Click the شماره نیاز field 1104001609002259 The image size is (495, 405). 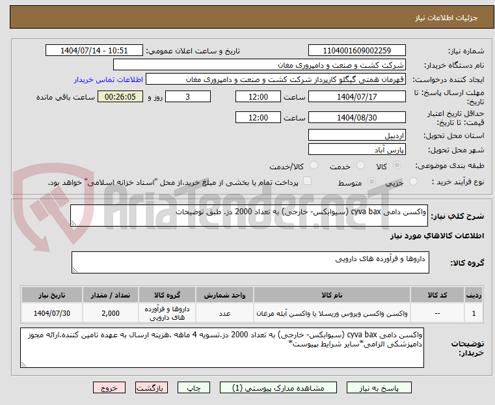(x=356, y=51)
